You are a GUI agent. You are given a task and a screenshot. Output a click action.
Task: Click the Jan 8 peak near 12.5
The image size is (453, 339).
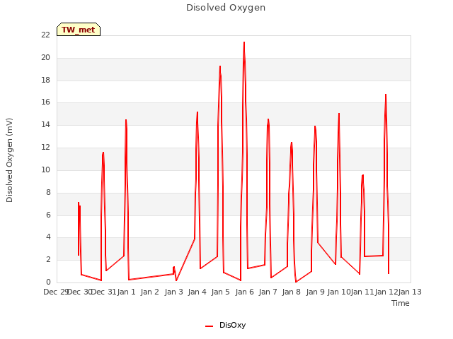coord(292,143)
